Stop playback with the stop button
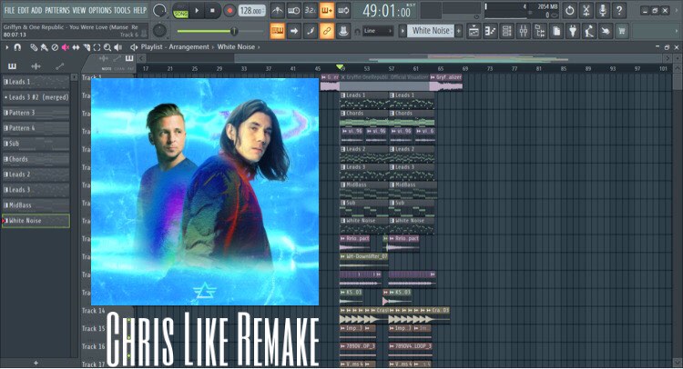The image size is (683, 369). [212, 11]
